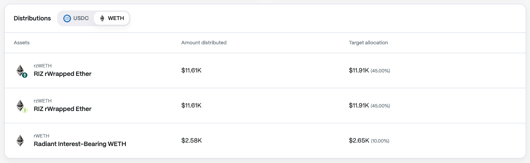Click the USDC coin icon in the toggle
Viewport: 530px width, 163px height.
pyautogui.click(x=67, y=18)
